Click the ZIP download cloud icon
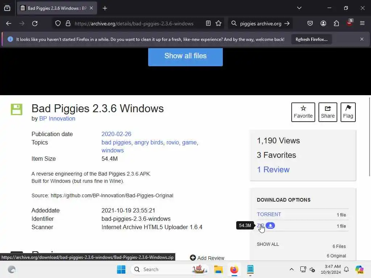 pos(270,226)
